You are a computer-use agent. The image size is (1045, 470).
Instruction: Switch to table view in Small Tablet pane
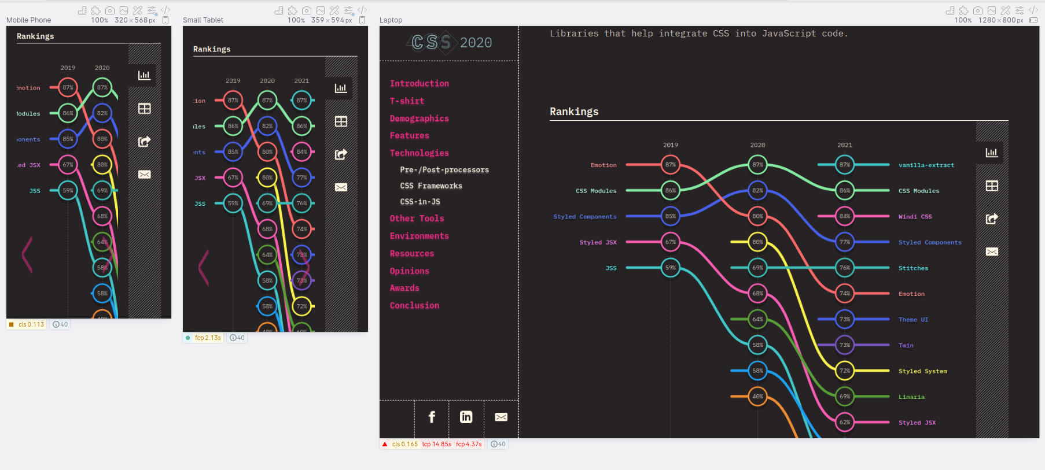click(341, 121)
